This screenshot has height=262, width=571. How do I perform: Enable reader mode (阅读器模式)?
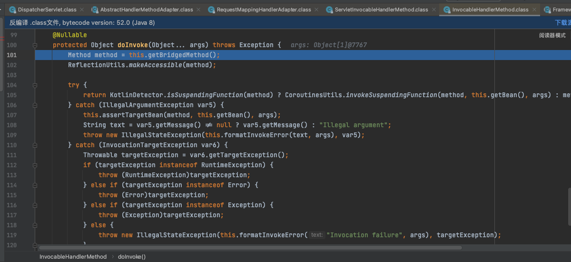point(552,35)
